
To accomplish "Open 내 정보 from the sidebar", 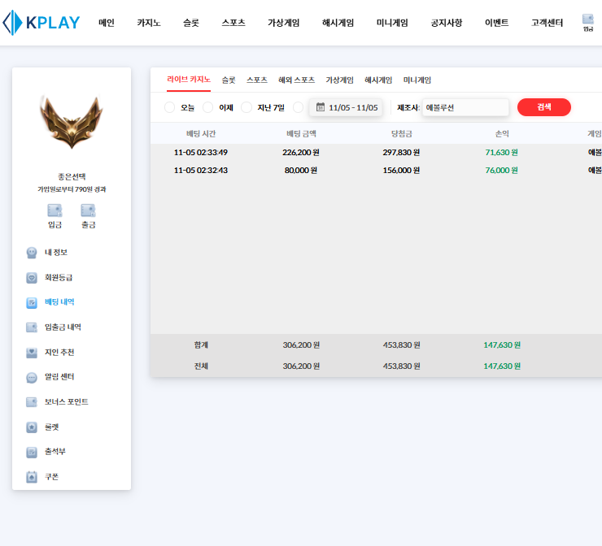I will pos(55,253).
